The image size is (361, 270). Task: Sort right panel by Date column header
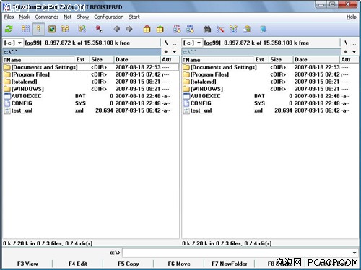[316, 60]
